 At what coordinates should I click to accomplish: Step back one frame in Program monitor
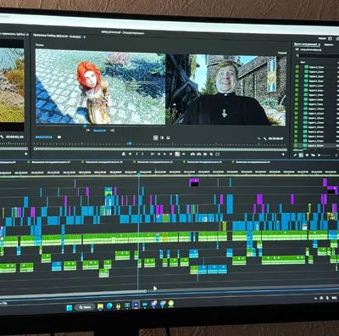click(x=158, y=154)
